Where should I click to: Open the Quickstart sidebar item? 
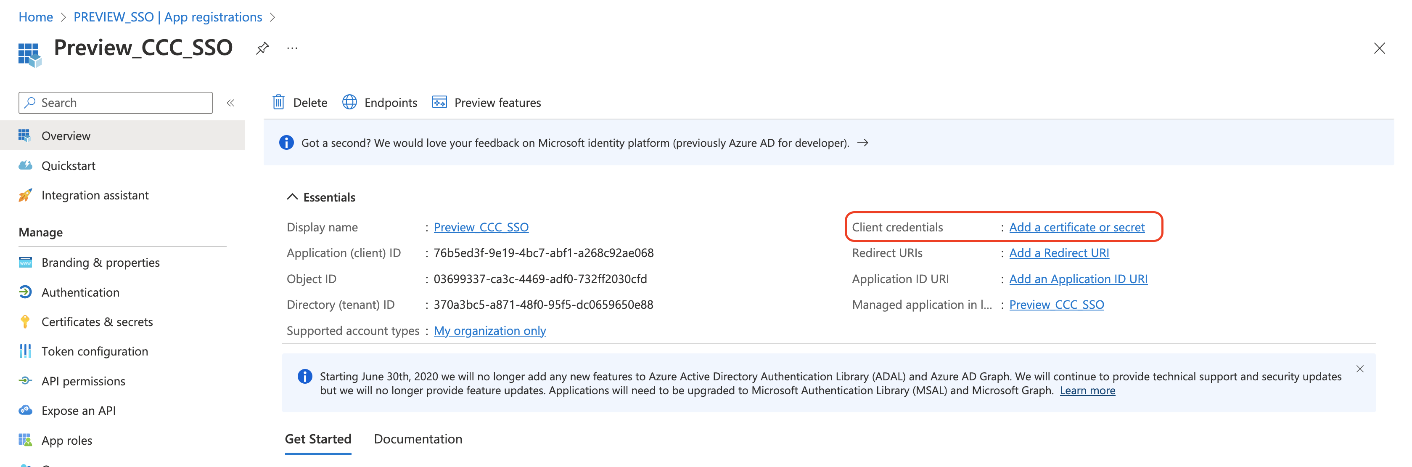coord(68,165)
